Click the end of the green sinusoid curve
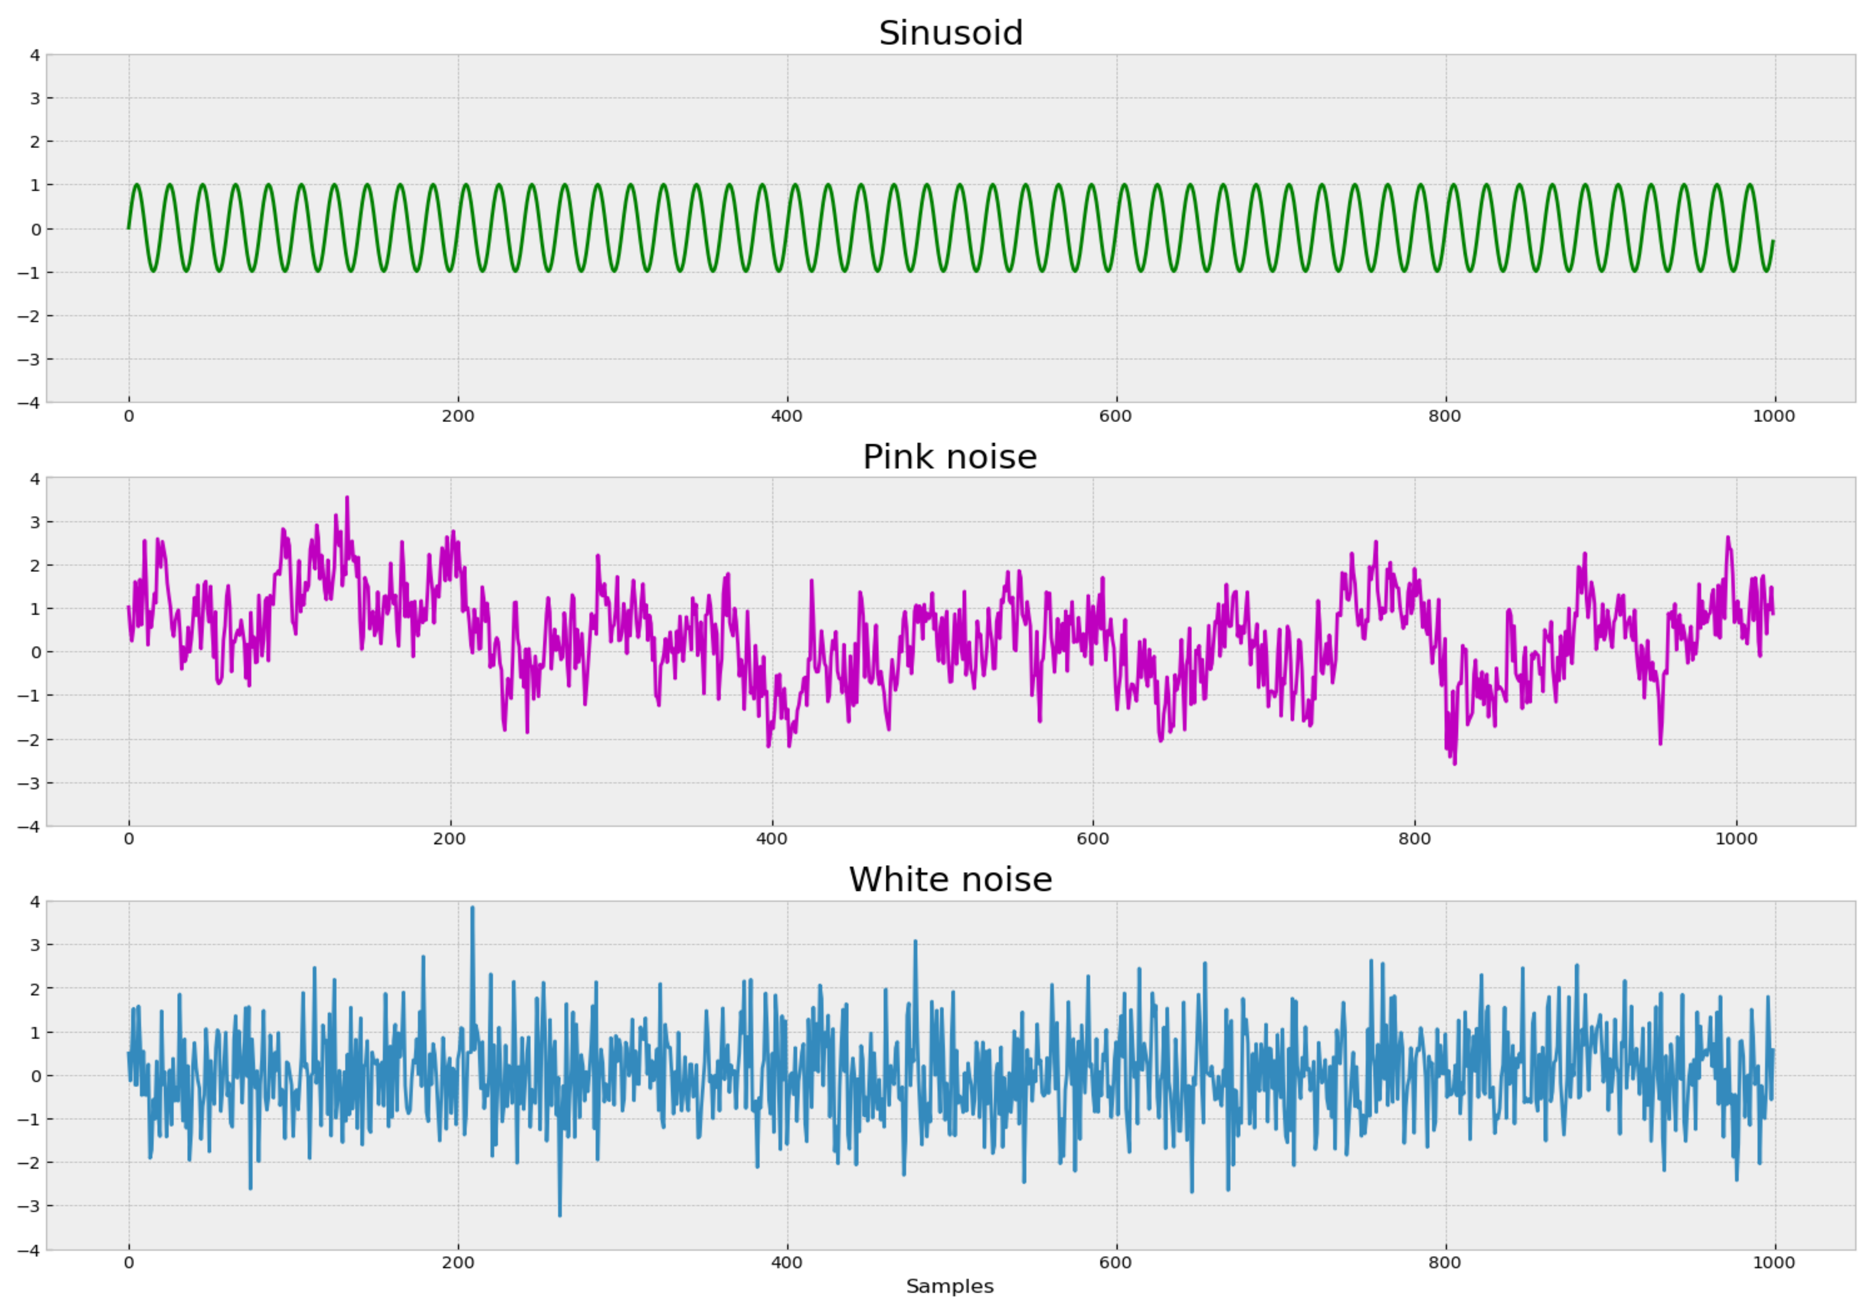1876x1311 pixels. (x=1773, y=241)
